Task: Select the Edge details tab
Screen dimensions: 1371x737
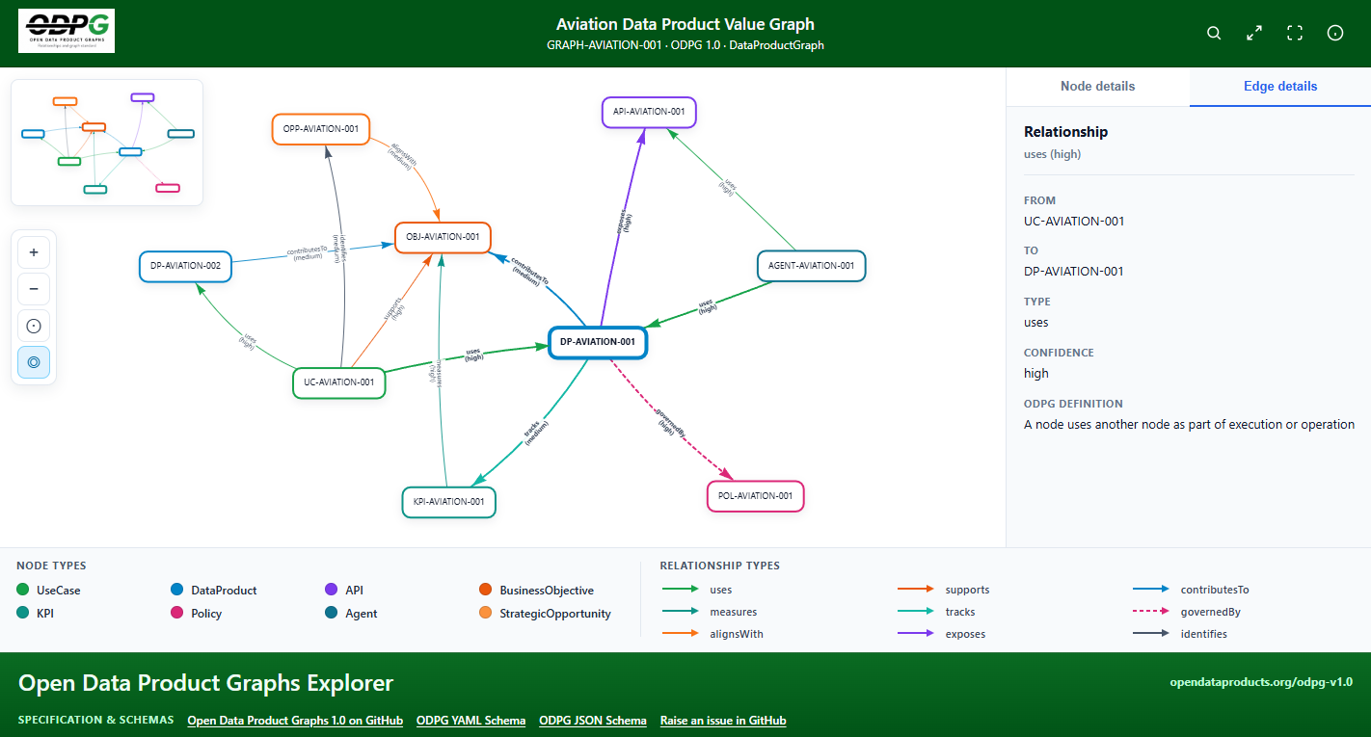Action: pyautogui.click(x=1280, y=87)
